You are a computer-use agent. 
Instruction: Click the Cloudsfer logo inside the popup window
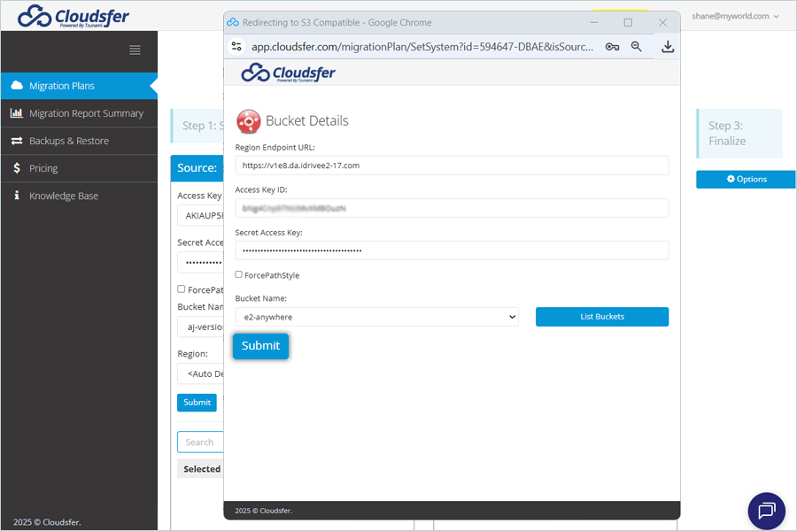point(288,73)
